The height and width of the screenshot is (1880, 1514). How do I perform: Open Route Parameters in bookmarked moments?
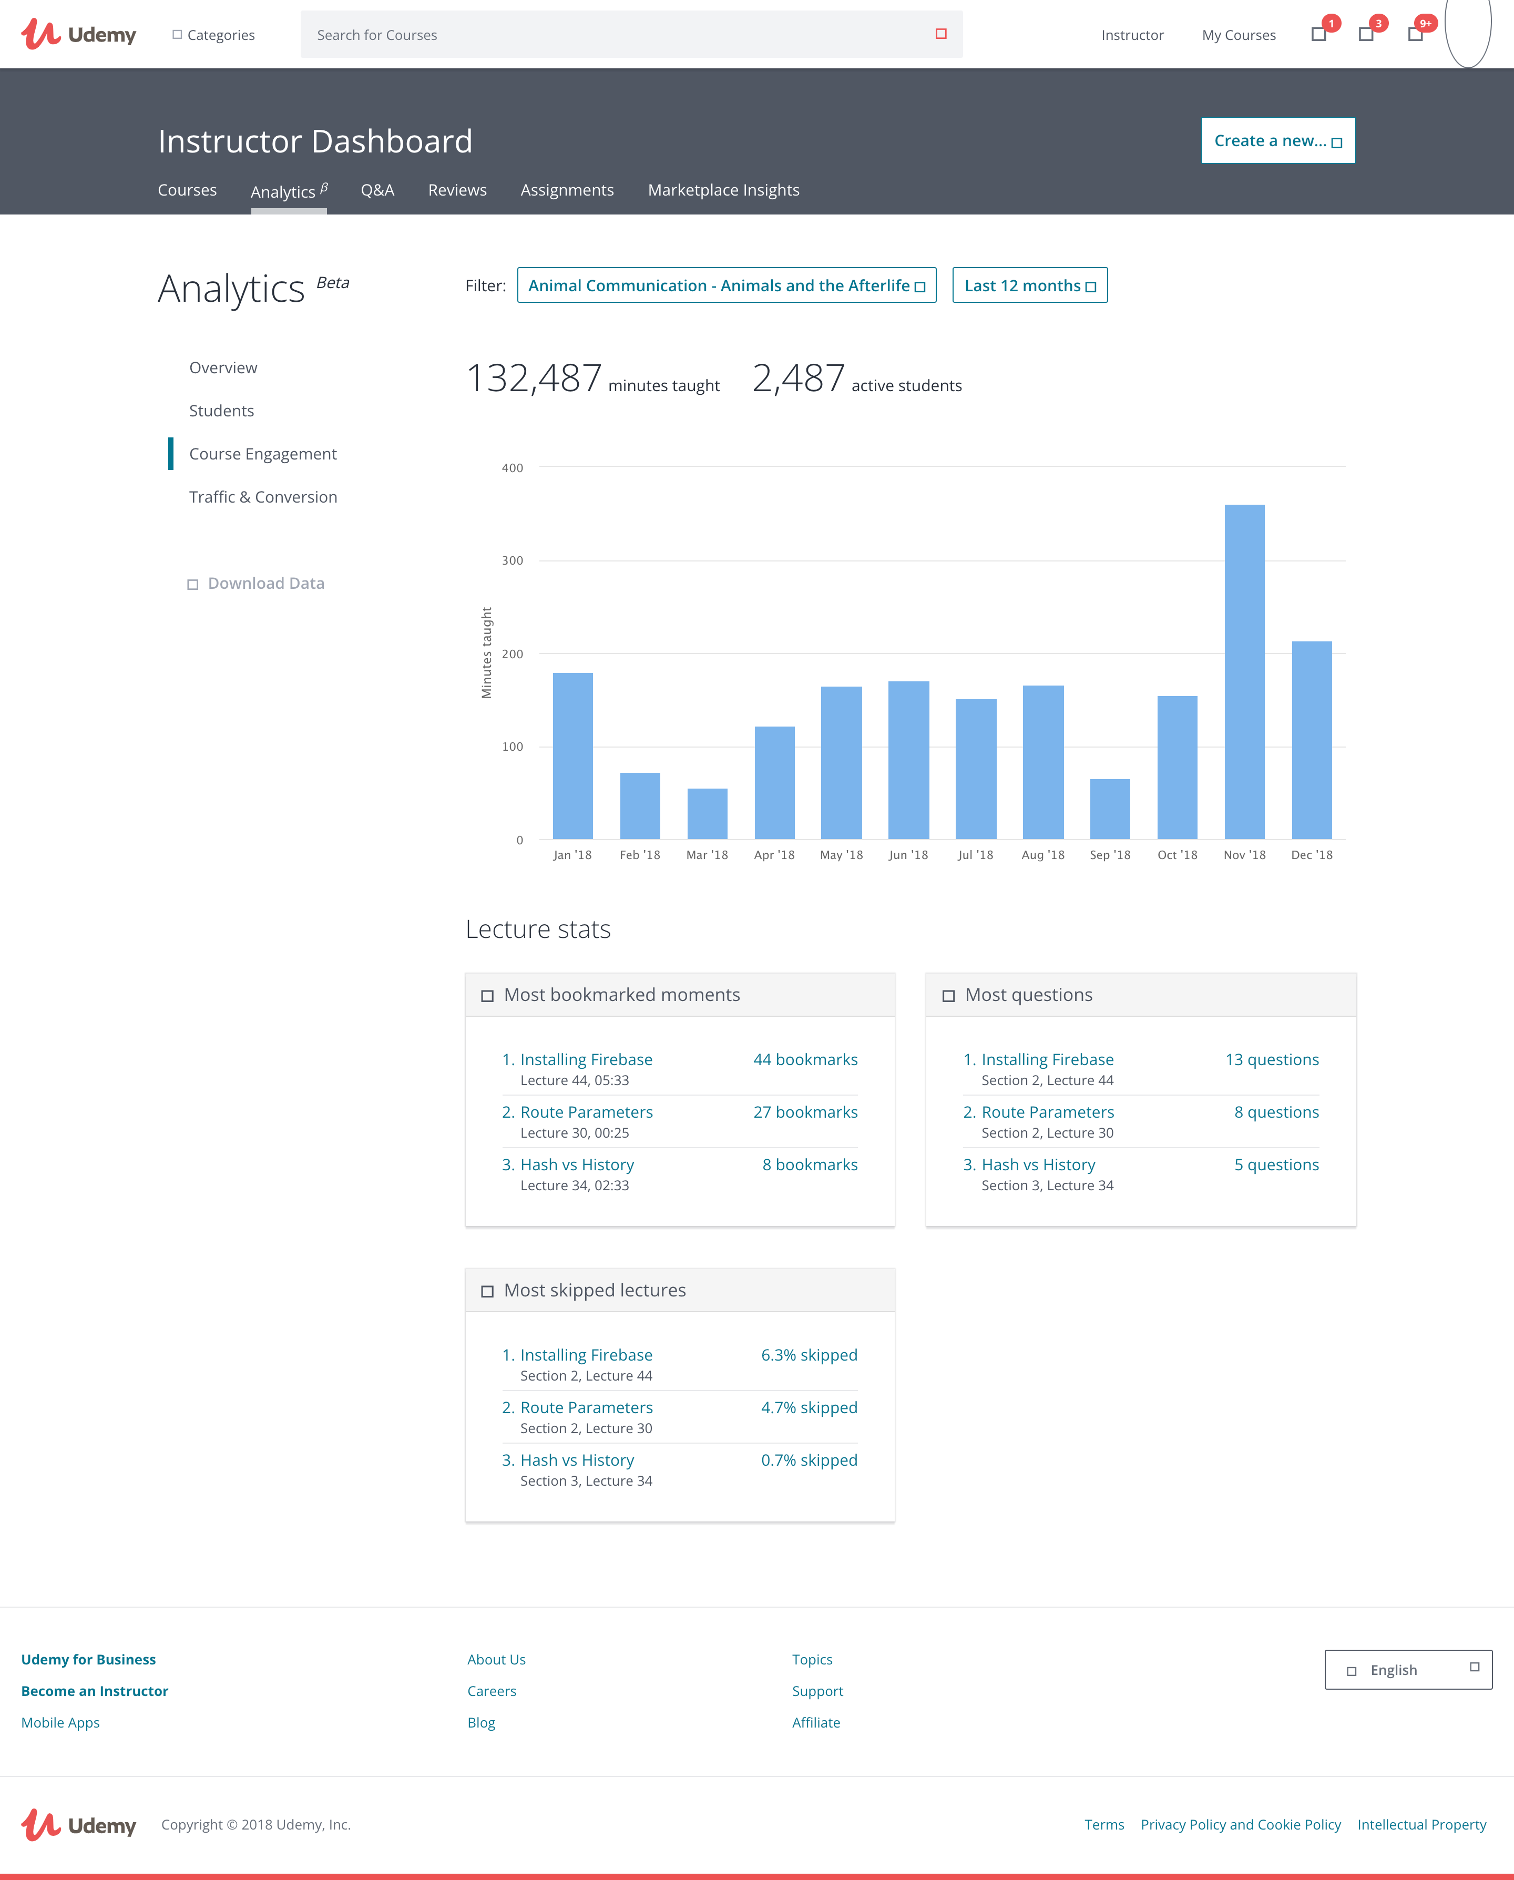587,1112
